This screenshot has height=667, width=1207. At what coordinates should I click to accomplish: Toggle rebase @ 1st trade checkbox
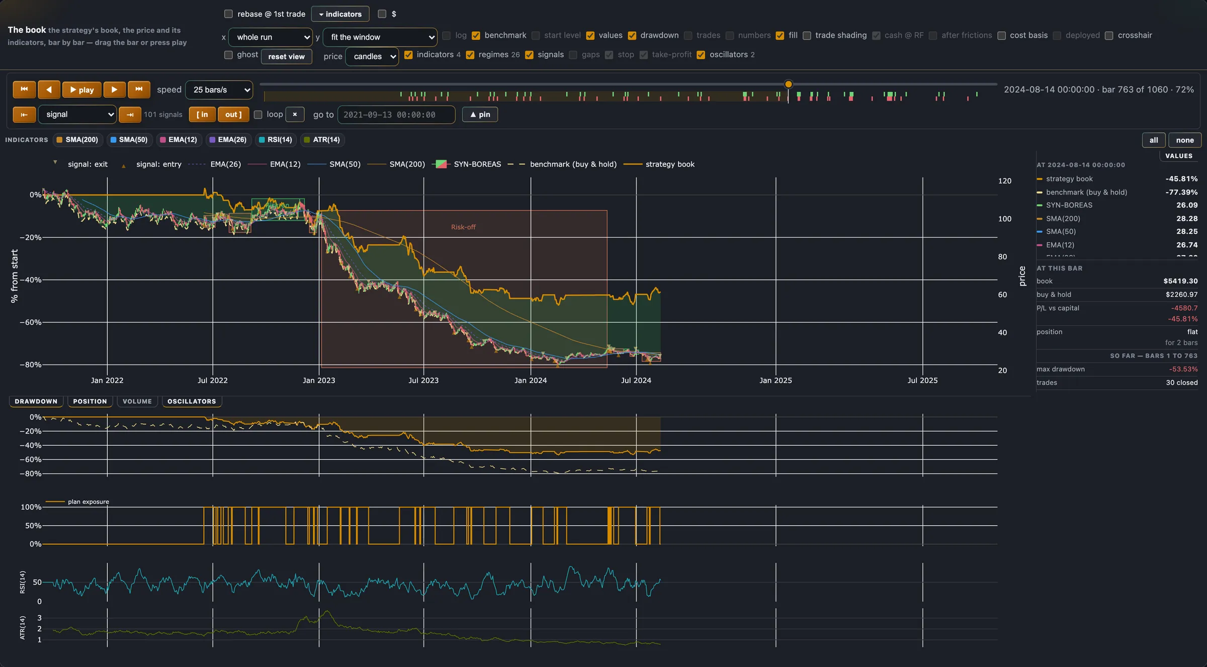[x=228, y=14]
